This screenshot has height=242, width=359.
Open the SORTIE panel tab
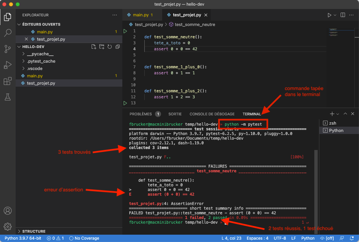pos(175,114)
